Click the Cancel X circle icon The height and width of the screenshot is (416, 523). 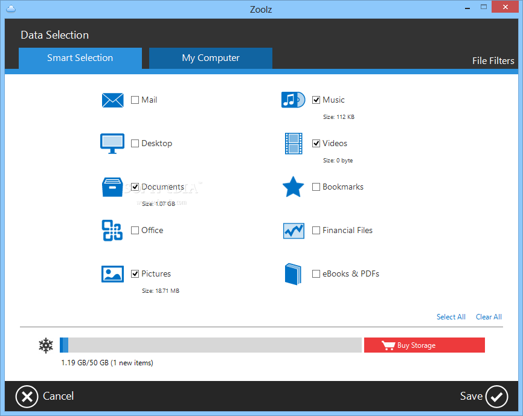pyautogui.click(x=27, y=397)
